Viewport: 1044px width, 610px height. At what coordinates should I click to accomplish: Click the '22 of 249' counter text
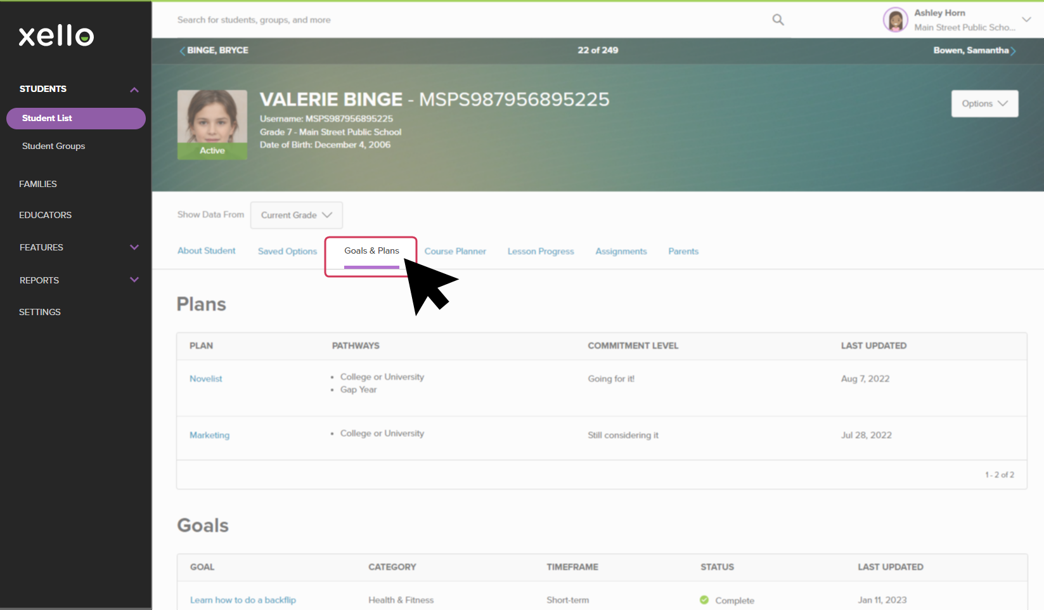point(598,50)
